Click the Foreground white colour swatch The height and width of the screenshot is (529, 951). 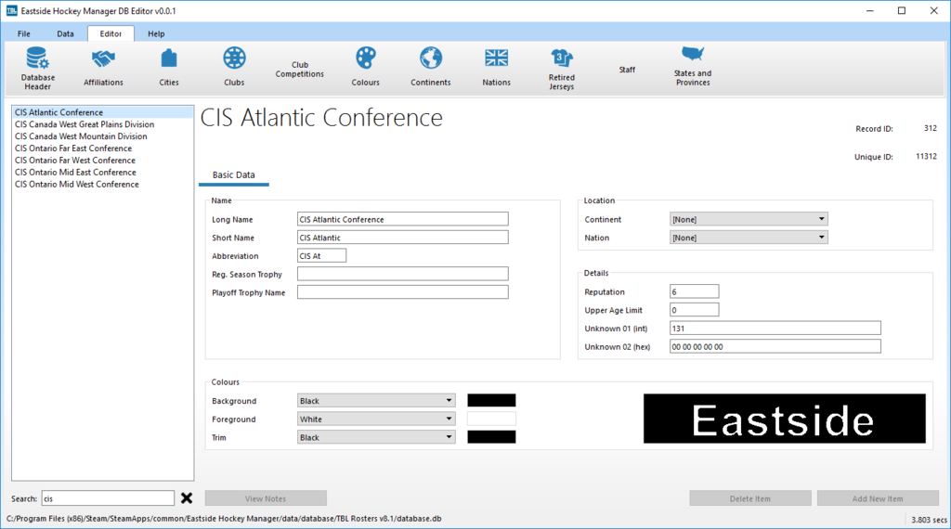tap(491, 419)
